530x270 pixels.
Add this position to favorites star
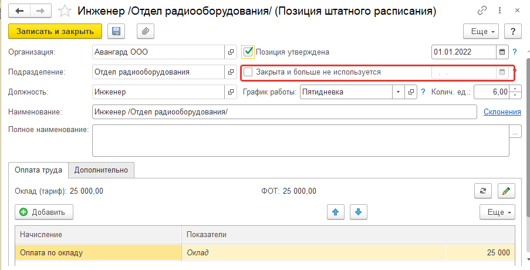pos(65,11)
